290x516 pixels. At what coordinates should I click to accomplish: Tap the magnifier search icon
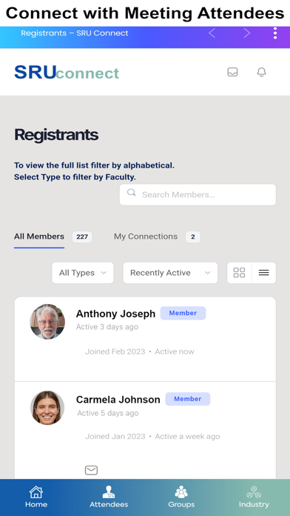pos(132,193)
